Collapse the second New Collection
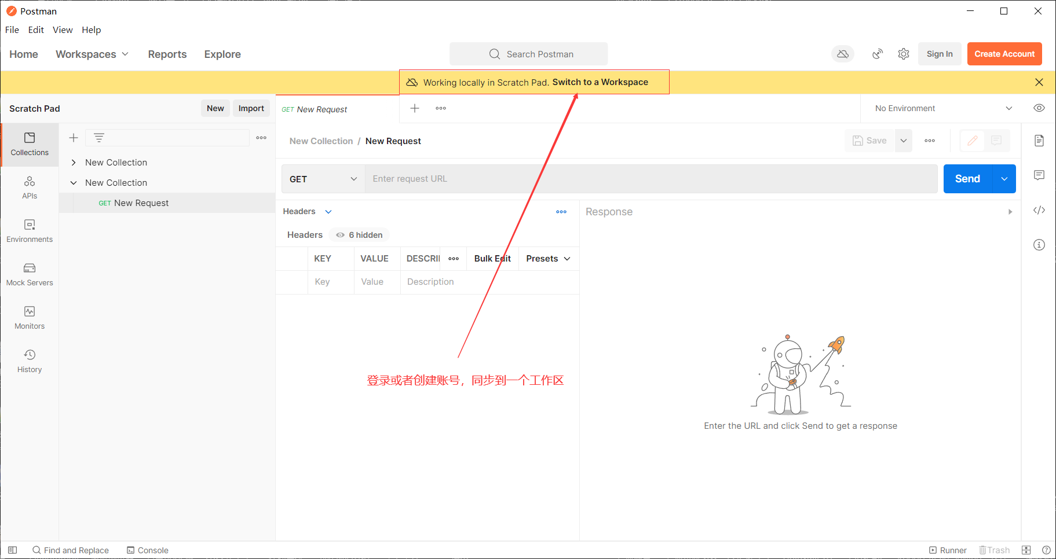Viewport: 1056px width, 559px height. (74, 183)
